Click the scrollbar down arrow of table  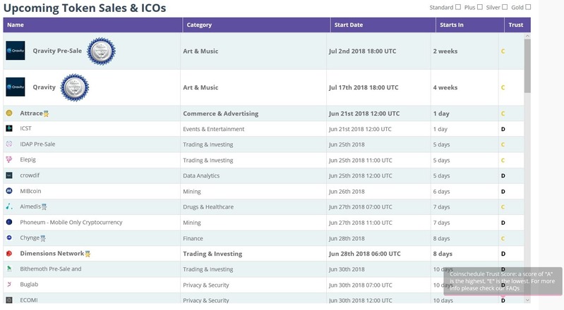(x=527, y=300)
